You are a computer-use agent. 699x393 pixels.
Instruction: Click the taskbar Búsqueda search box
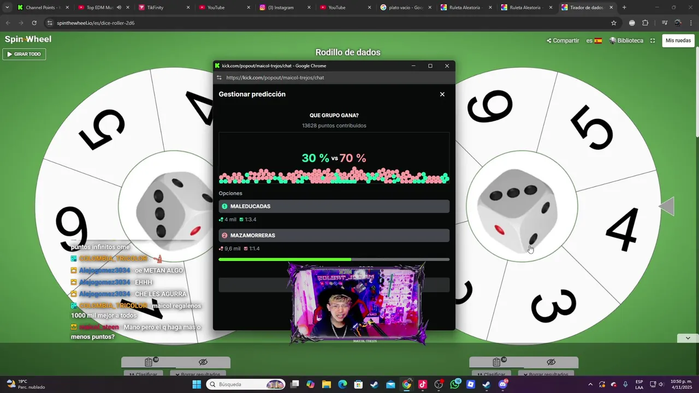(x=246, y=384)
